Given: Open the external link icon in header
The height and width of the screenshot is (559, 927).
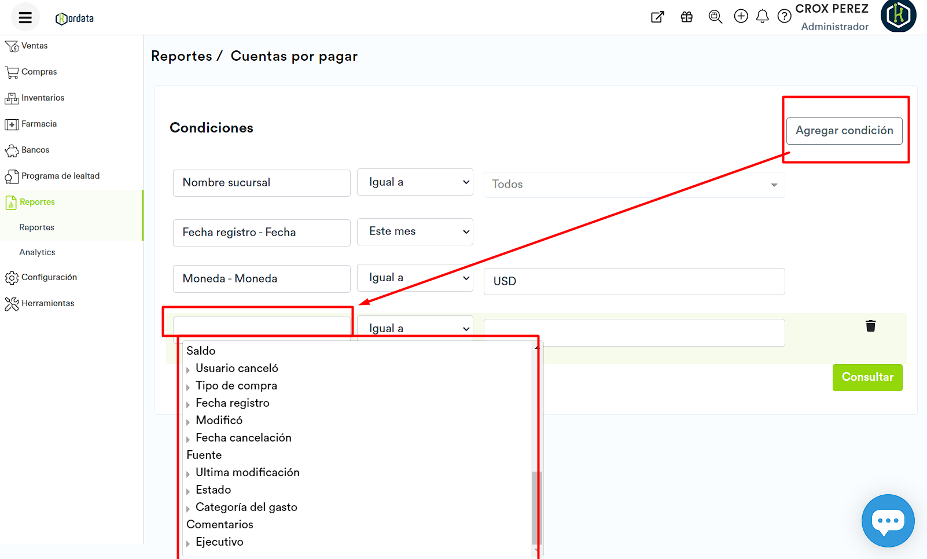Looking at the screenshot, I should 657,17.
